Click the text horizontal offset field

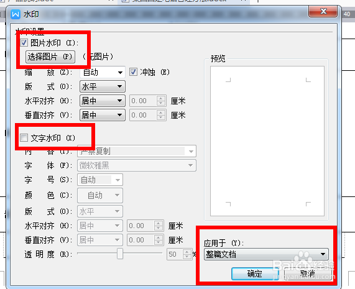[x=141, y=226]
